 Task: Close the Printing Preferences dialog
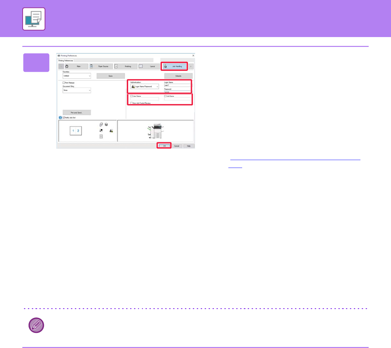(193, 55)
